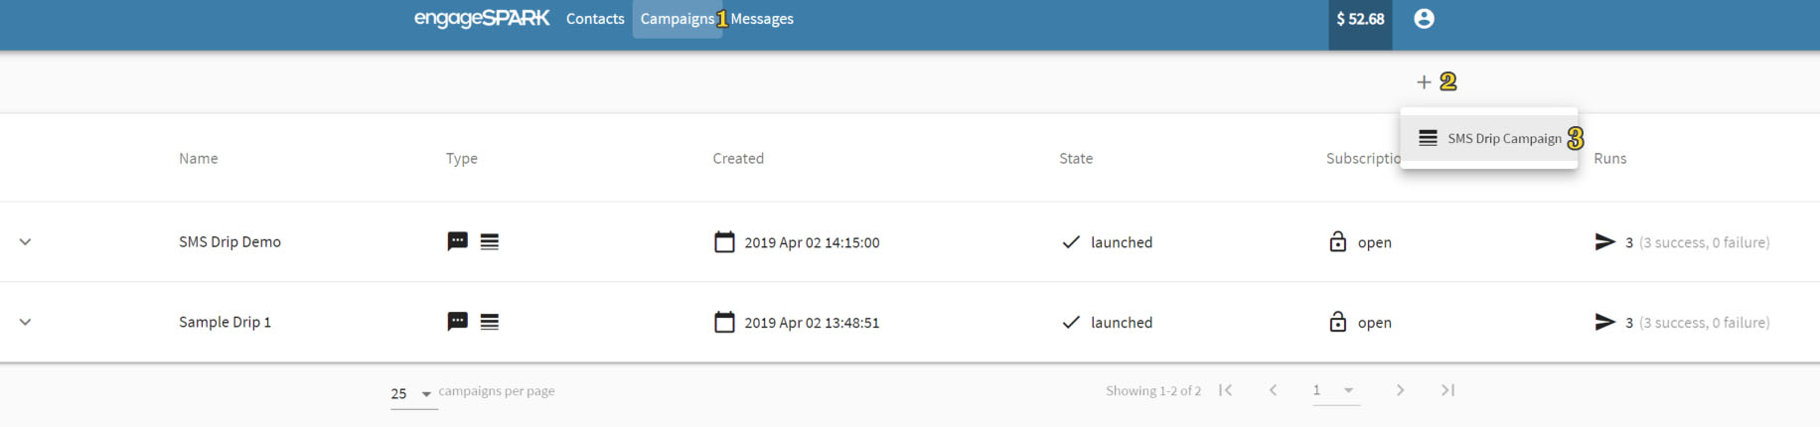This screenshot has height=427, width=1820.
Task: Open the Contacts menu item
Action: click(x=595, y=19)
